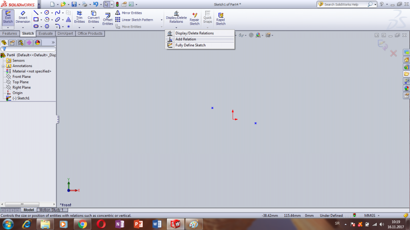Open the Line tool dropdown arrow
Image resolution: width=410 pixels, height=230 pixels.
[41, 13]
